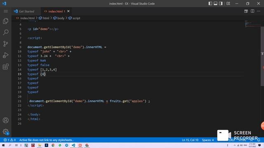Open the Manage gear settings icon

pyautogui.click(x=6, y=132)
